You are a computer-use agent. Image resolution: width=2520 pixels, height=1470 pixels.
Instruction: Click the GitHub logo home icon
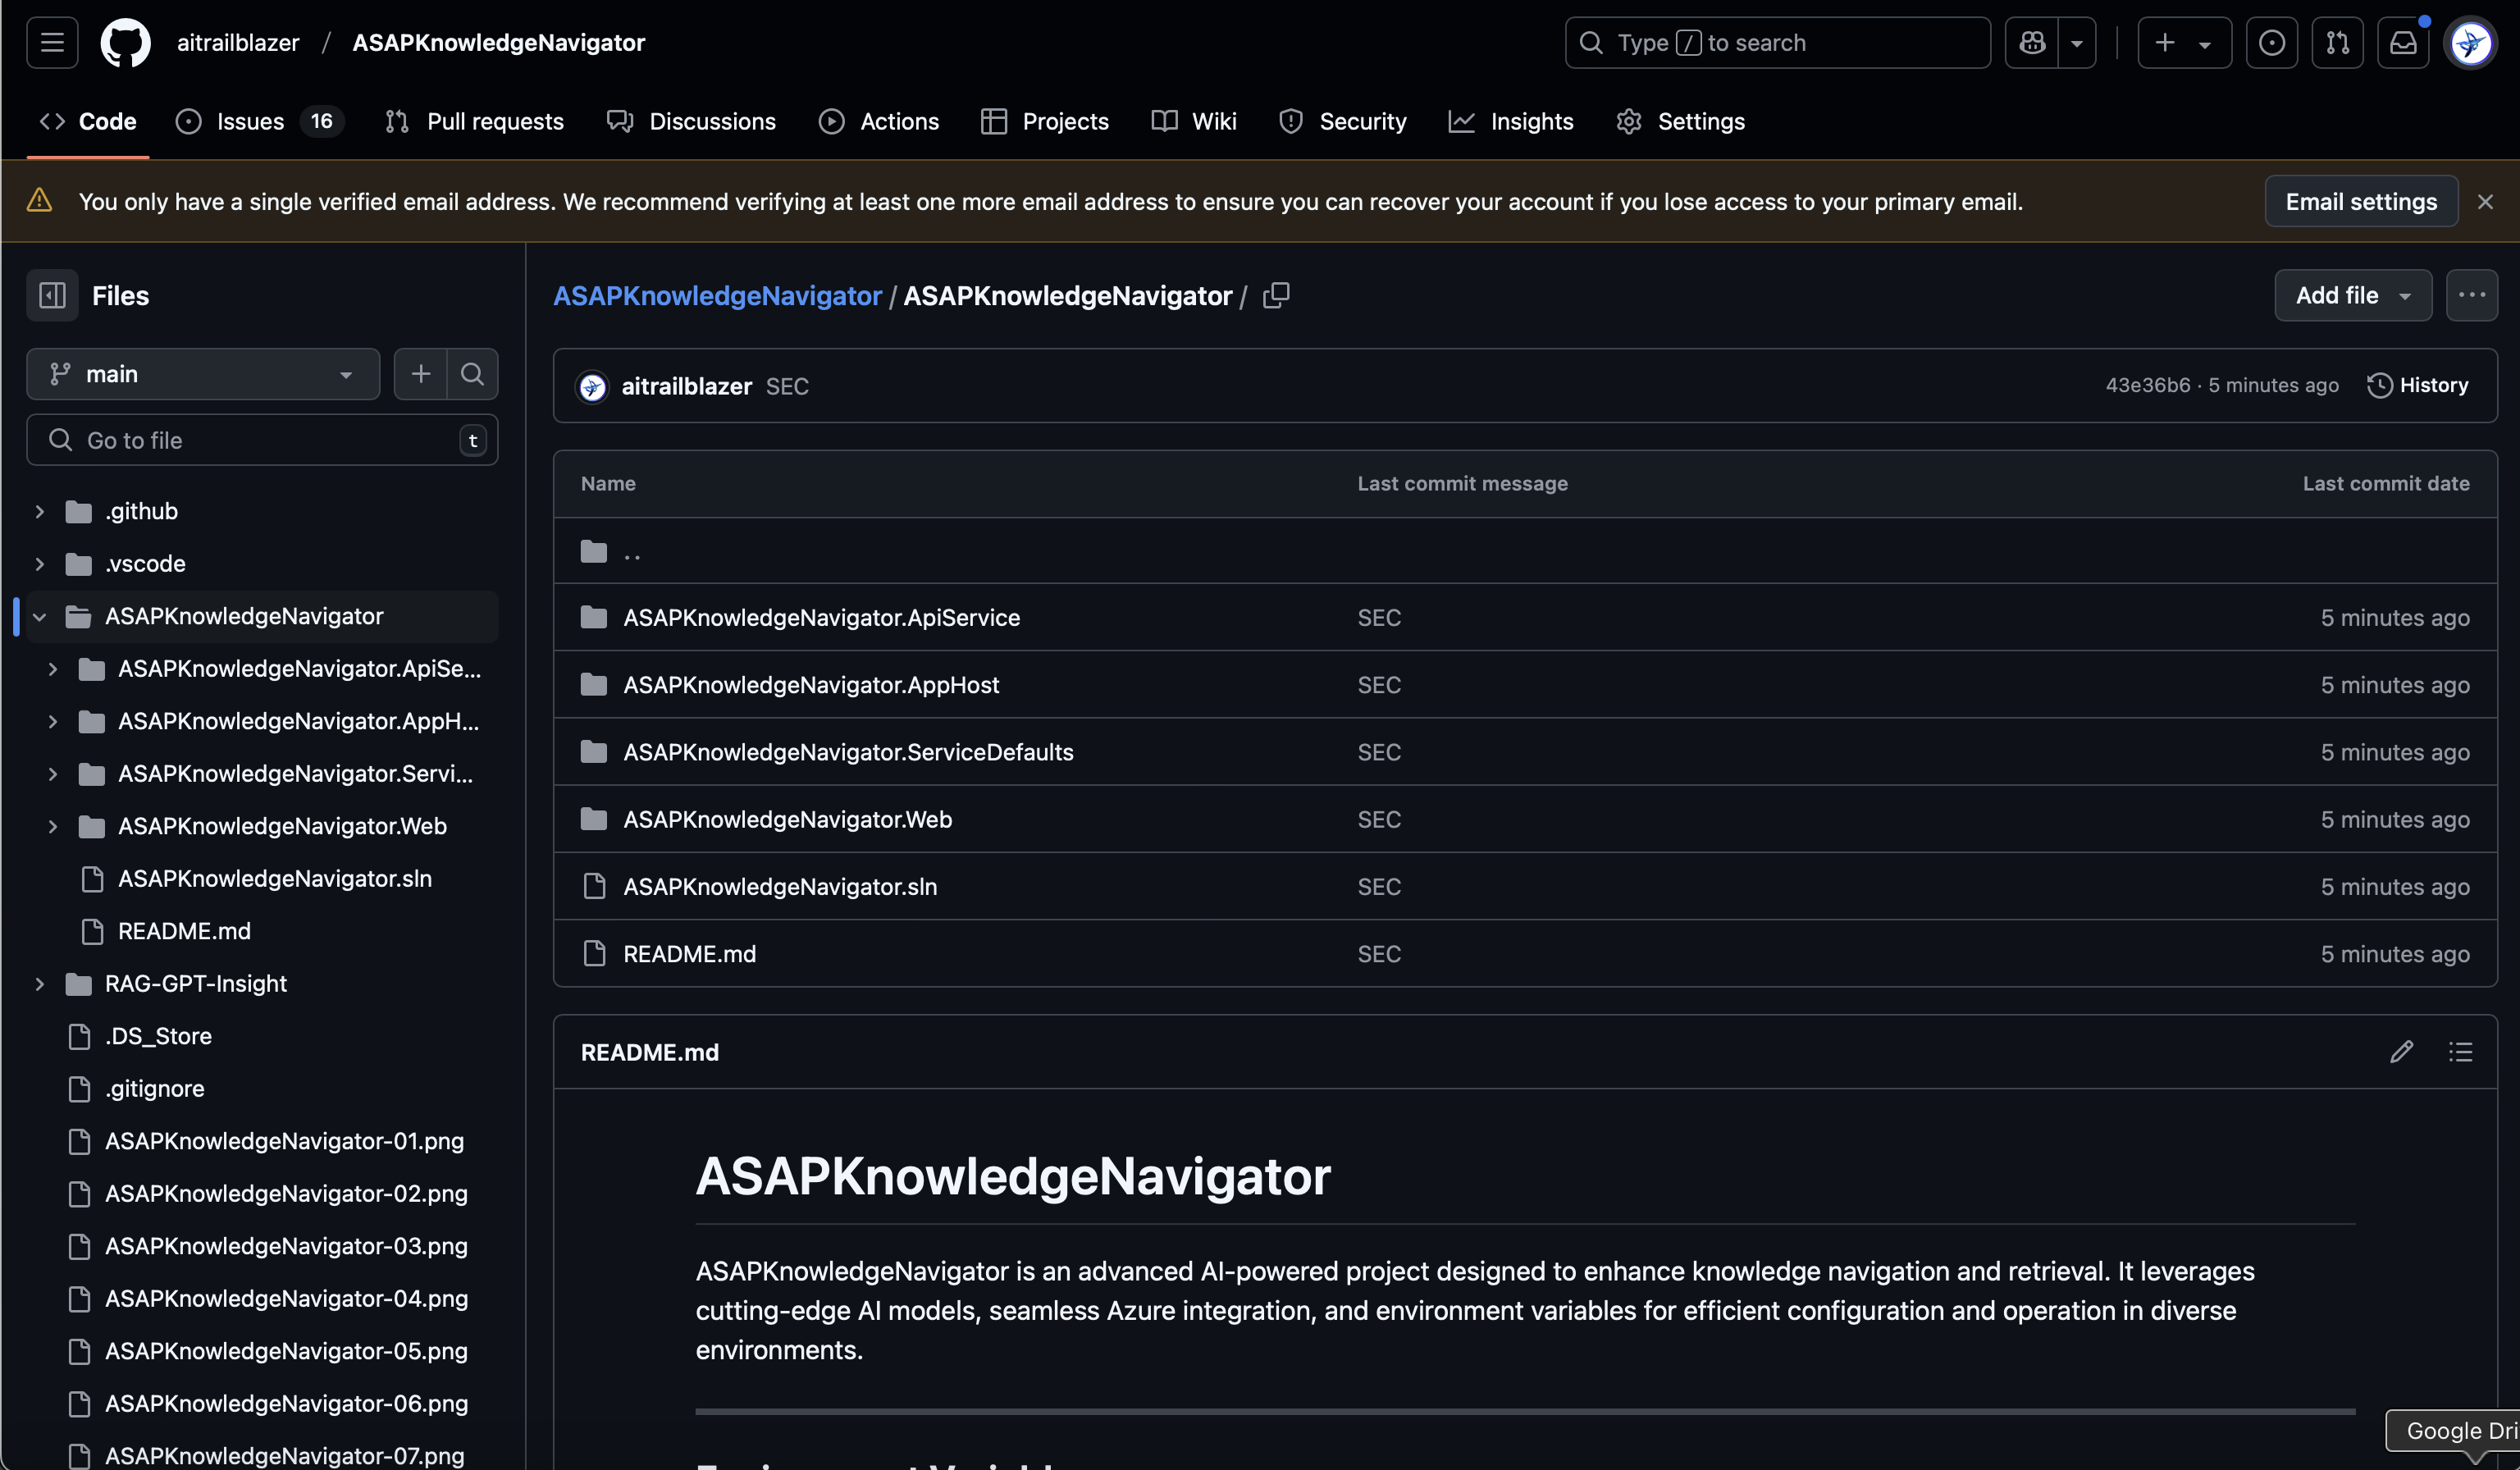pos(125,43)
